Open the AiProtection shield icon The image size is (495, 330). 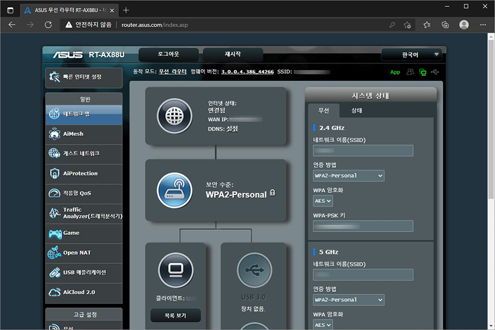(55, 173)
